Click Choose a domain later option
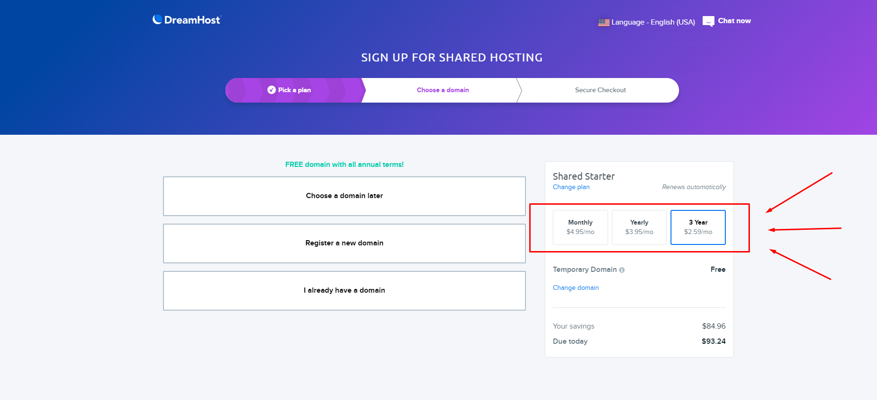The width and height of the screenshot is (877, 400). click(x=344, y=196)
